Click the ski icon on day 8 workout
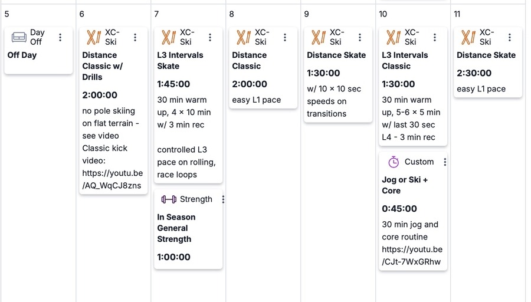 tap(244, 37)
